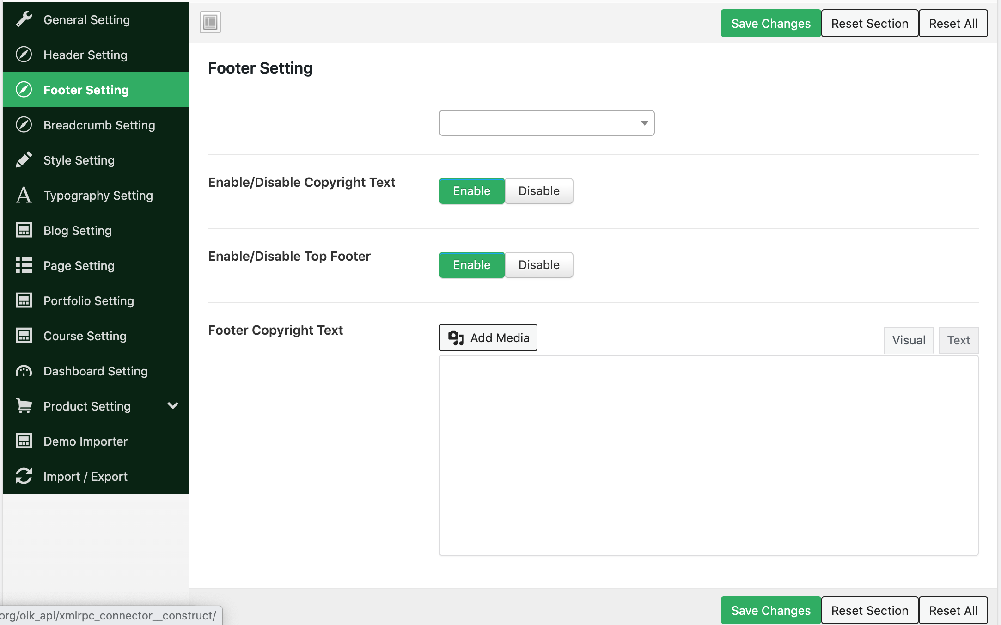Click the Add Media button
The height and width of the screenshot is (625, 1001).
click(x=488, y=337)
